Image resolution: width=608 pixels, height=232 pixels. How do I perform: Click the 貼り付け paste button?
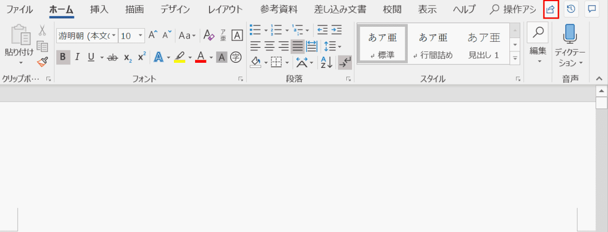[x=20, y=41]
